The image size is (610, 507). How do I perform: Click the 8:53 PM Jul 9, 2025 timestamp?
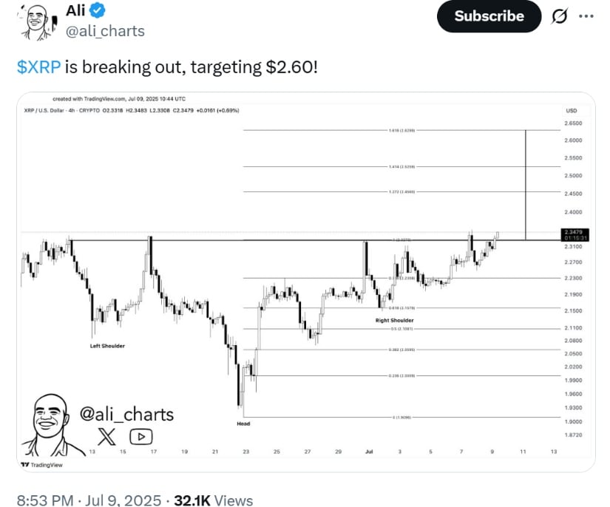tap(89, 500)
